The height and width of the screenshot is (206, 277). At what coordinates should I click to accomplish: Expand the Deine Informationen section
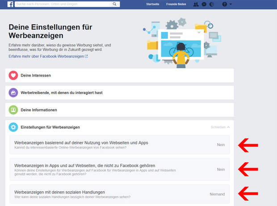tap(120, 110)
